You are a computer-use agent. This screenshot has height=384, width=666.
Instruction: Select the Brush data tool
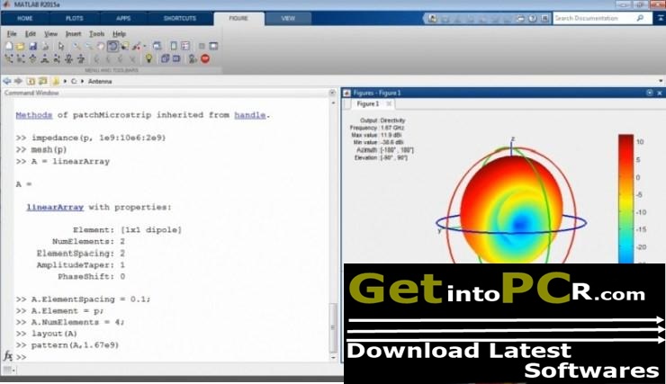(x=136, y=46)
